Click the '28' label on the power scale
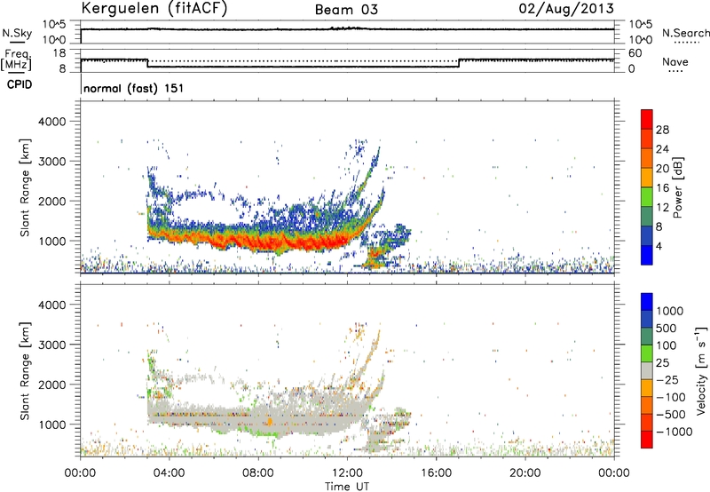 pos(662,130)
